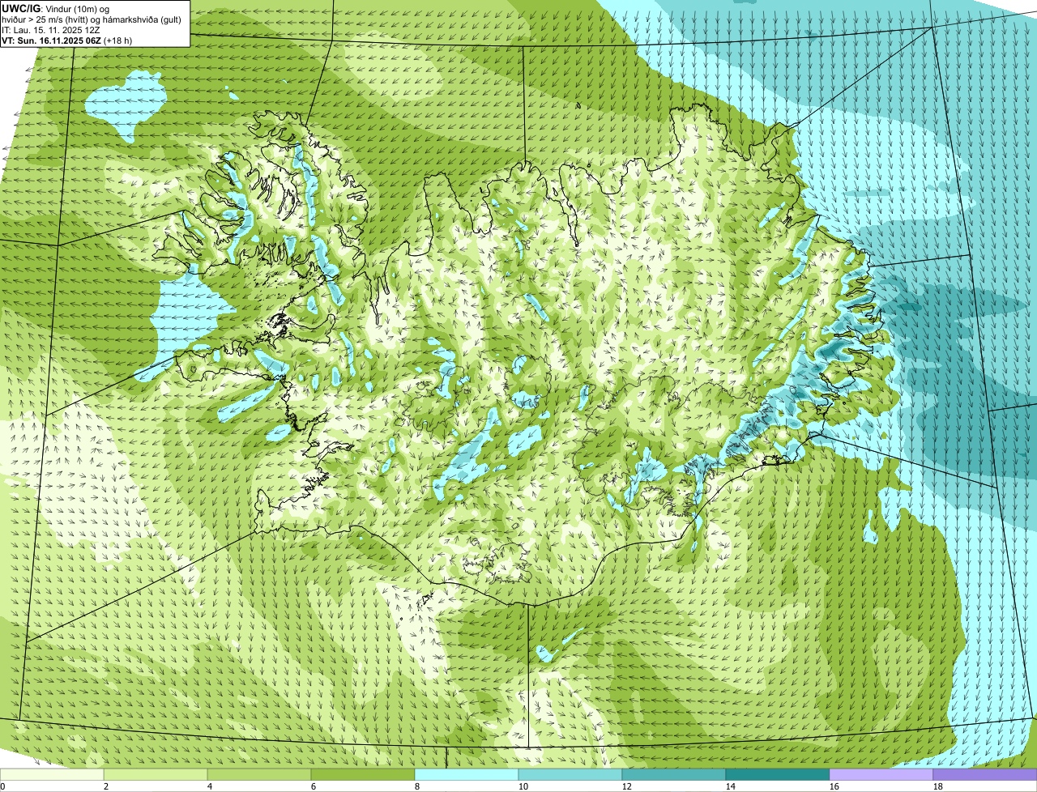Click the text "hviður > 25 m/s (hvítt) og hámarkshviða (gult)"
Image resolution: width=1037 pixels, height=792 pixels.
click(x=92, y=19)
